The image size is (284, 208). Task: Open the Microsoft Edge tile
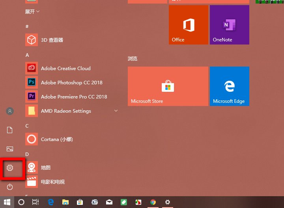pos(229,86)
